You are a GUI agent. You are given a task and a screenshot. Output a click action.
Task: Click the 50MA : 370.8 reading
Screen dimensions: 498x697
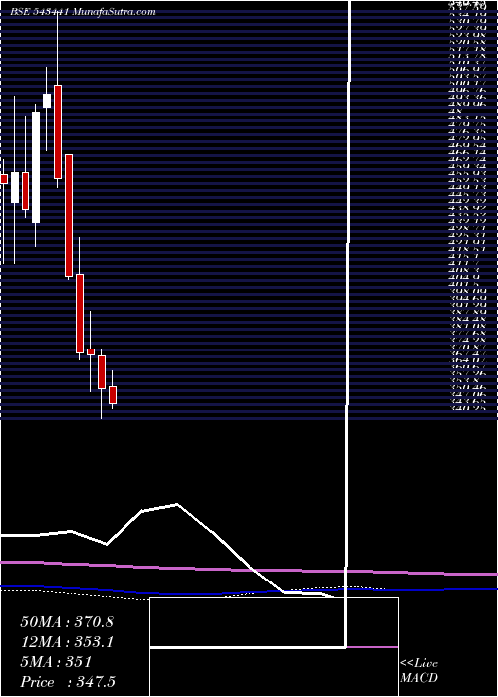[67, 622]
